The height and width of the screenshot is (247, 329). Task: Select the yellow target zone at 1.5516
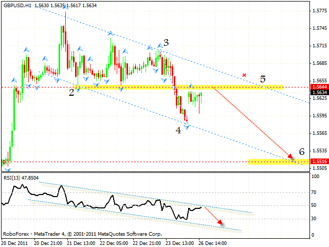(x=278, y=162)
